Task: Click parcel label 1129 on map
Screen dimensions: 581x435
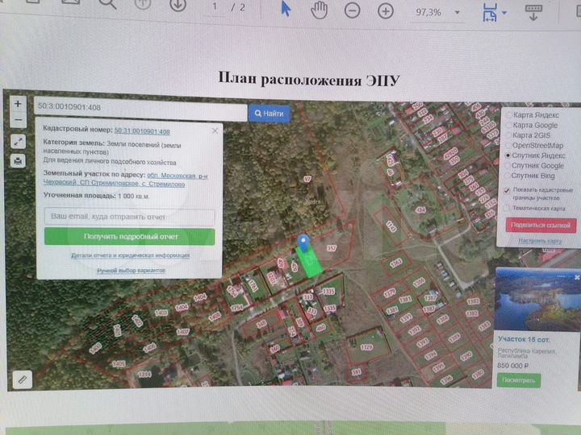Action: tap(366, 347)
